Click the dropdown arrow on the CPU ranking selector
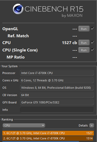The image size is (97, 142). (x=43, y=125)
